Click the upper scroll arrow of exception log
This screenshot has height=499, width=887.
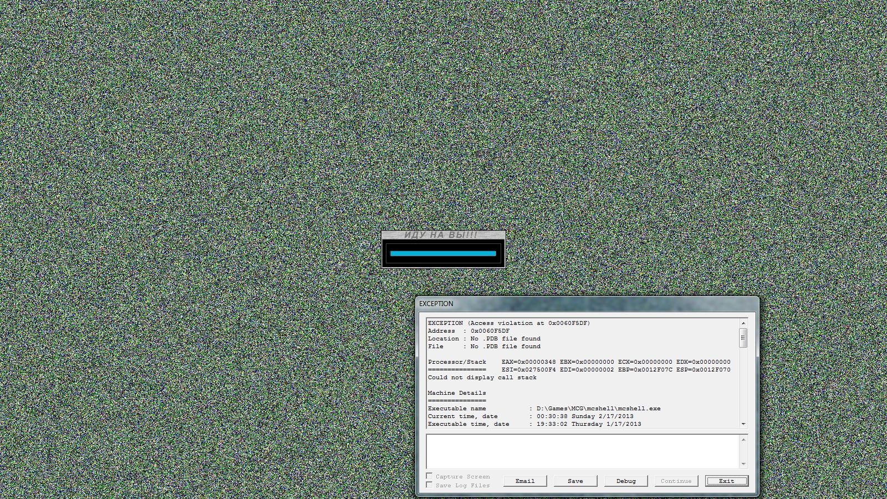tap(743, 323)
